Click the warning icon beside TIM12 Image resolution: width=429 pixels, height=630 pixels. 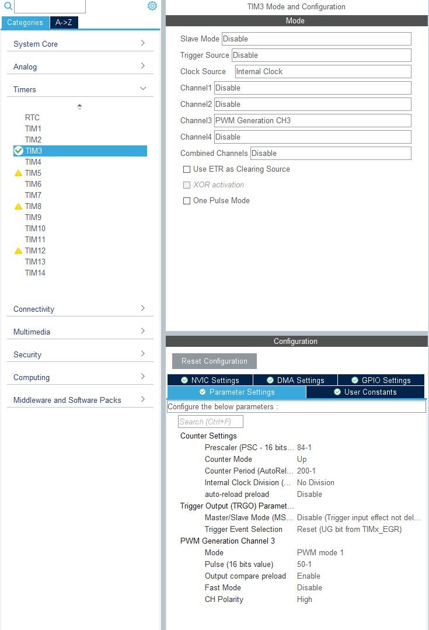point(18,250)
